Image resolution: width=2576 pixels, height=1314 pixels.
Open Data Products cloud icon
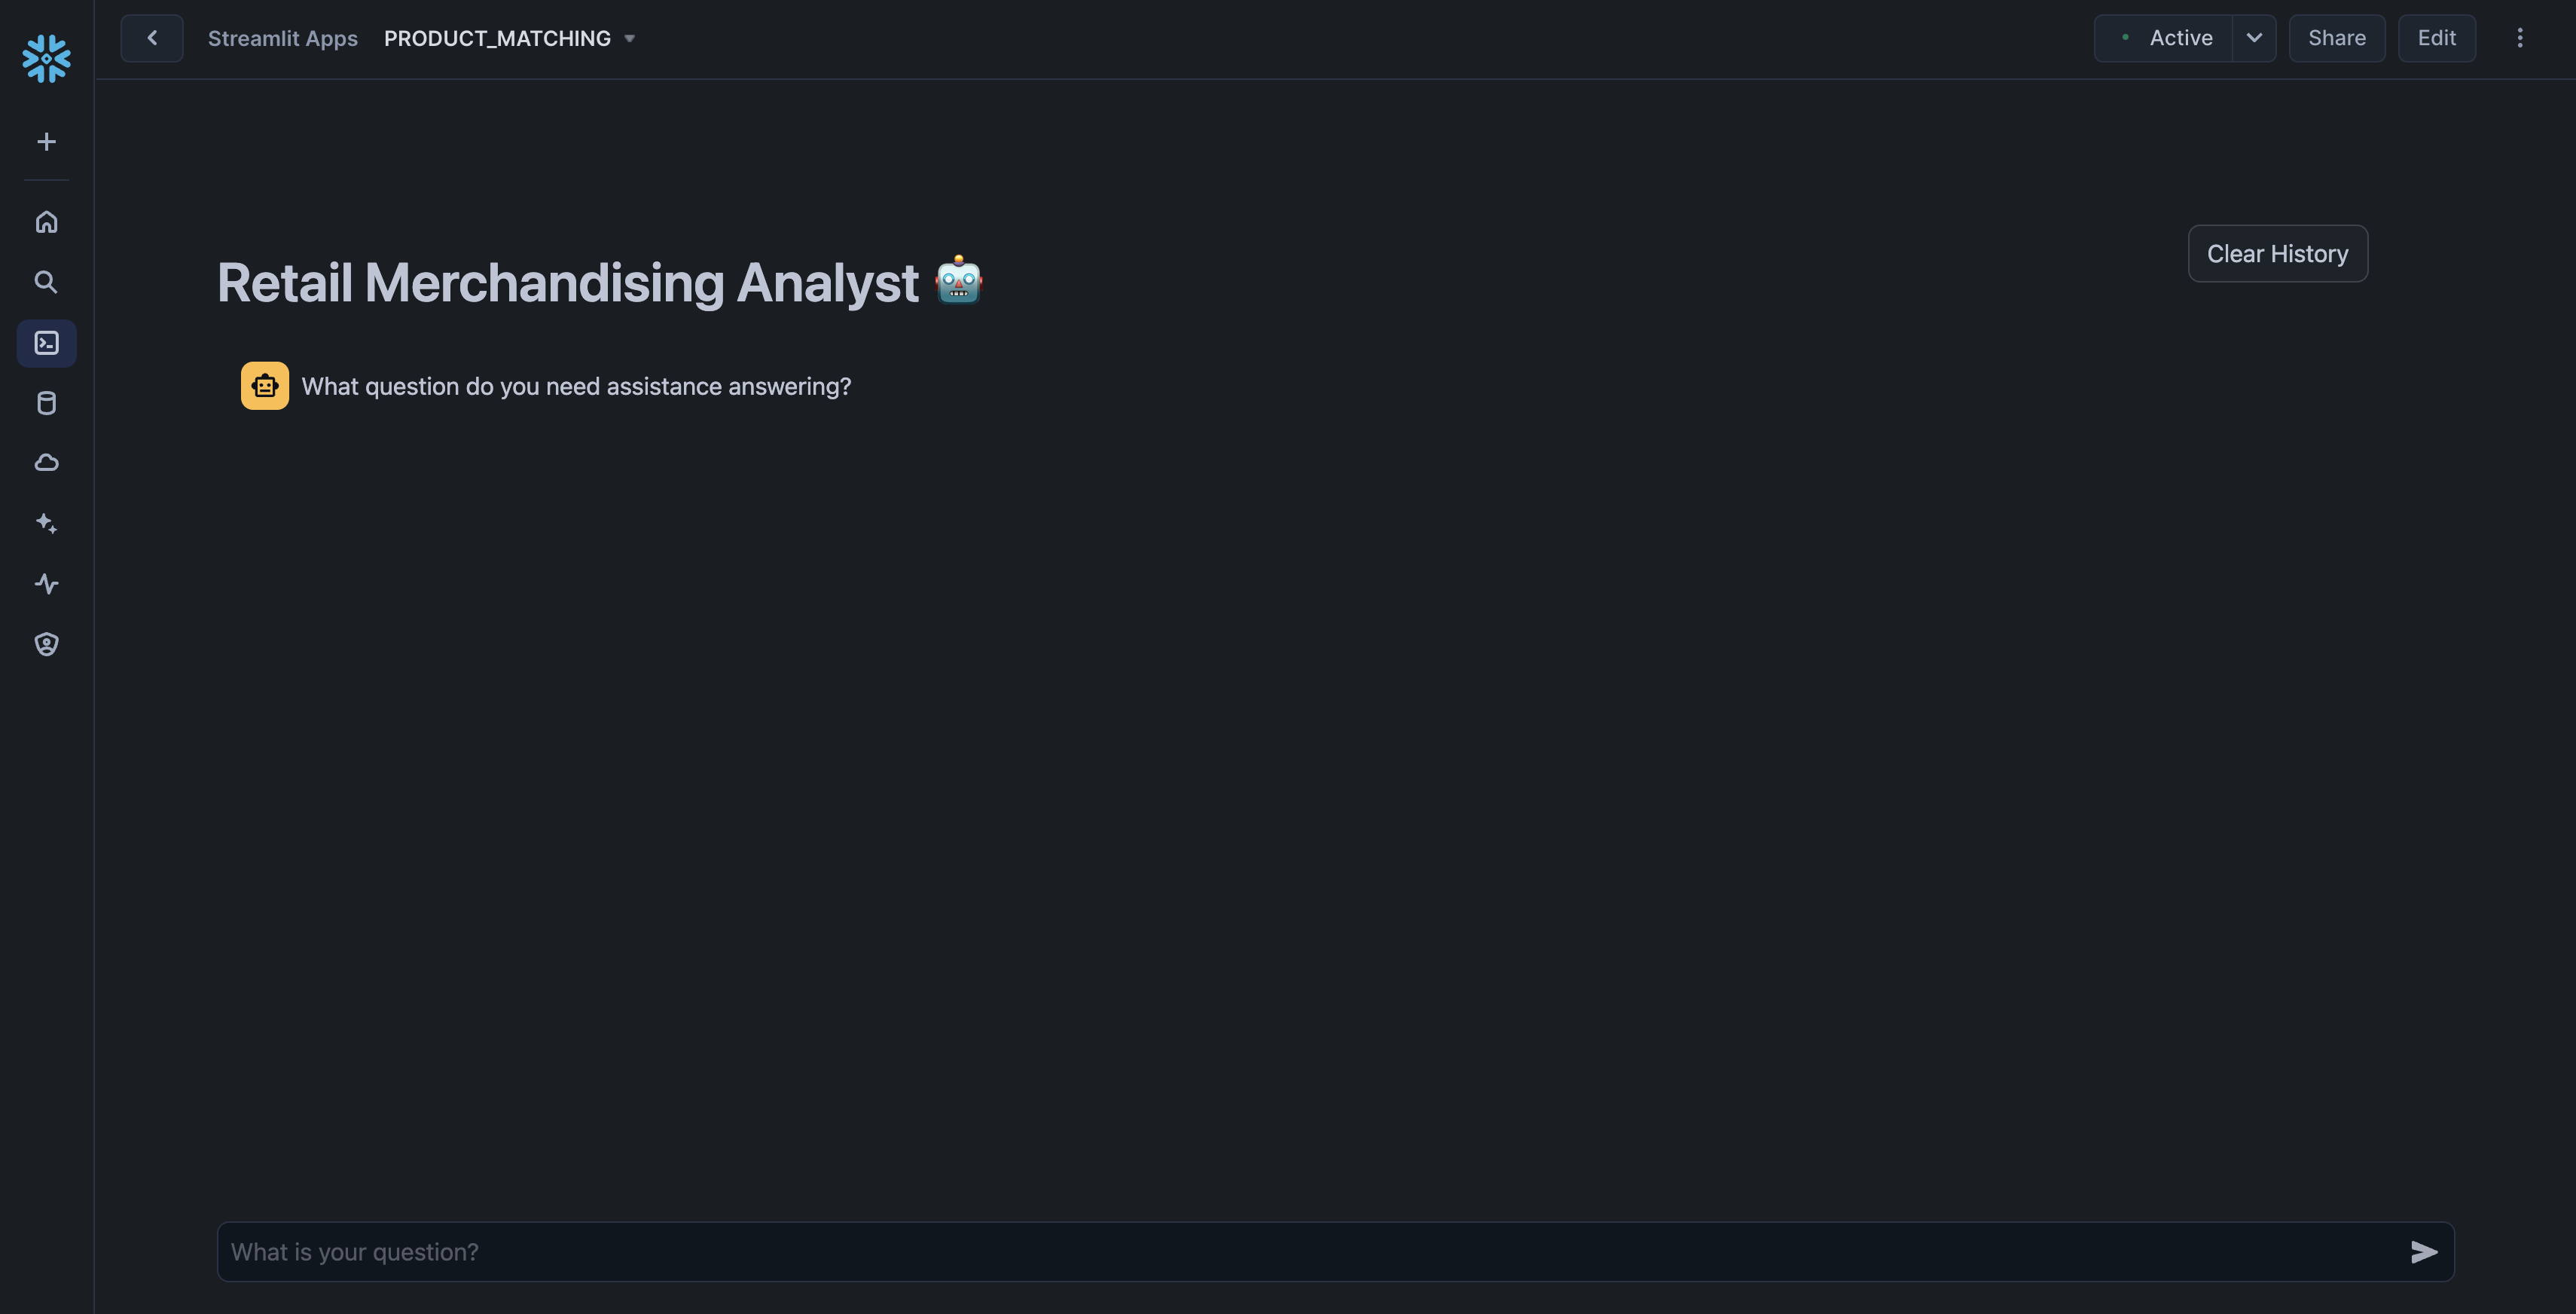46,462
